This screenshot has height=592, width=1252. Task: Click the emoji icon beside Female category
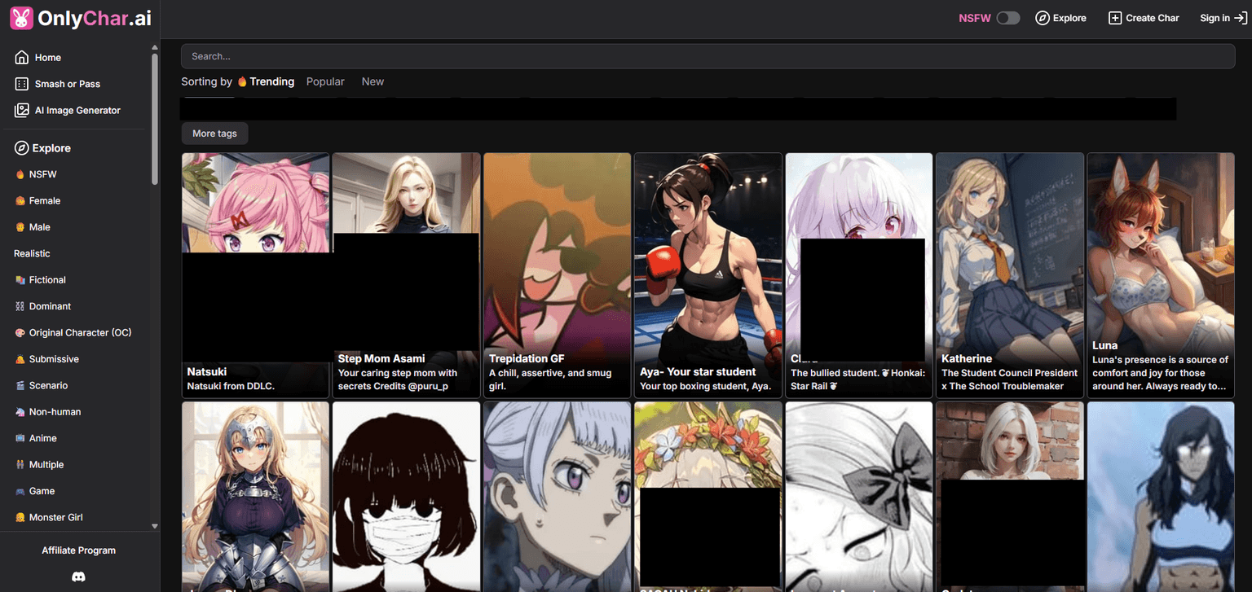click(20, 201)
